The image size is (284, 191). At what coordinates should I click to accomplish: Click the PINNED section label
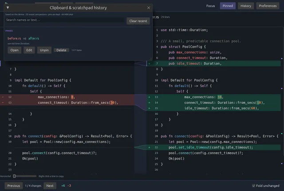(x=9, y=31)
